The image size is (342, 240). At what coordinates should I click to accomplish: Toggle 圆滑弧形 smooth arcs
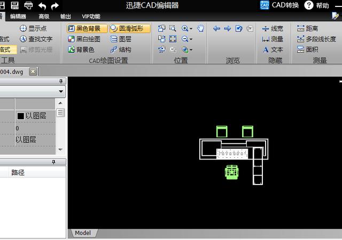(130, 28)
